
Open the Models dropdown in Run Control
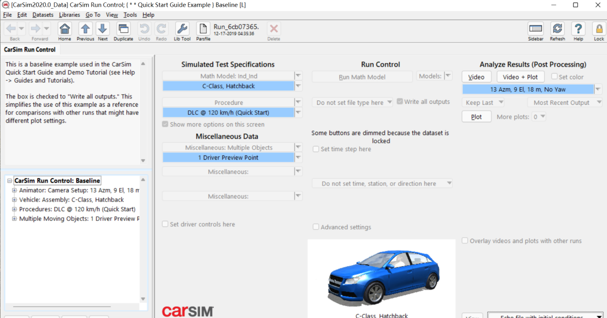coord(447,77)
